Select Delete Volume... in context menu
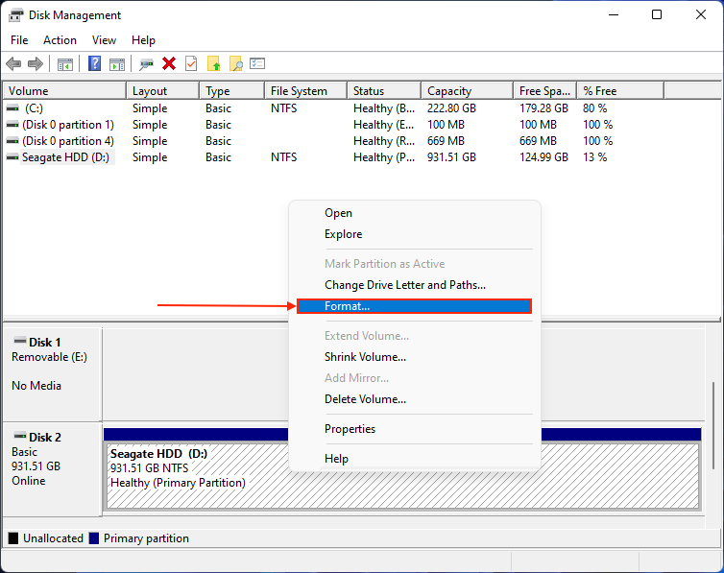Image resolution: width=724 pixels, height=573 pixels. coord(414,399)
